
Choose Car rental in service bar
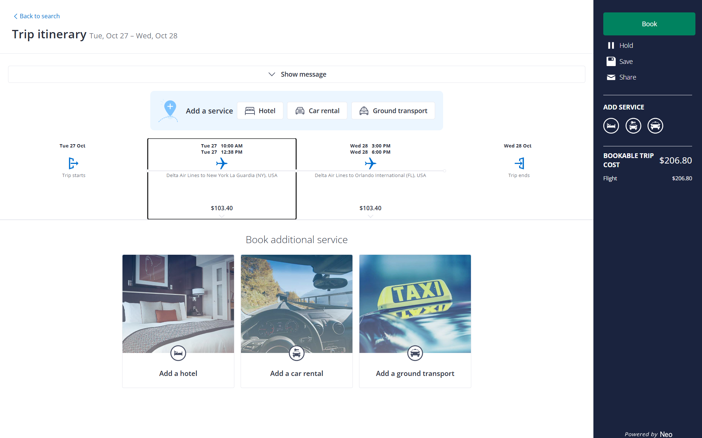tap(317, 111)
